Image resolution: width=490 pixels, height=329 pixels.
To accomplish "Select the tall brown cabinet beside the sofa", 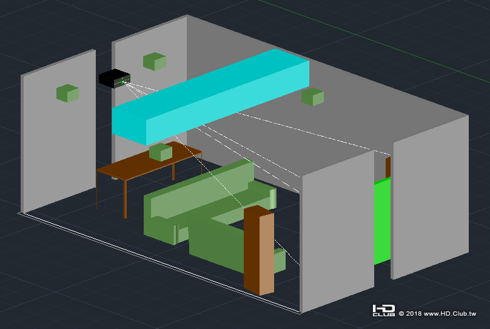I will (259, 250).
